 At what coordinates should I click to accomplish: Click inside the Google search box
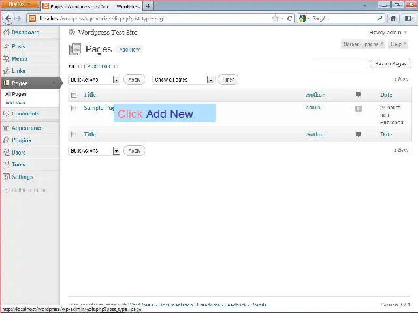pyautogui.click(x=343, y=18)
